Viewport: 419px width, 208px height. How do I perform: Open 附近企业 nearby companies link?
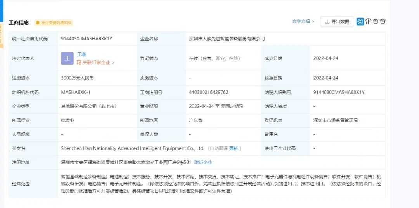point(203,162)
